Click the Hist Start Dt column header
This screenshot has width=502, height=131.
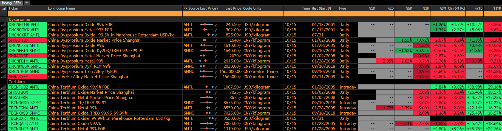tap(324, 8)
